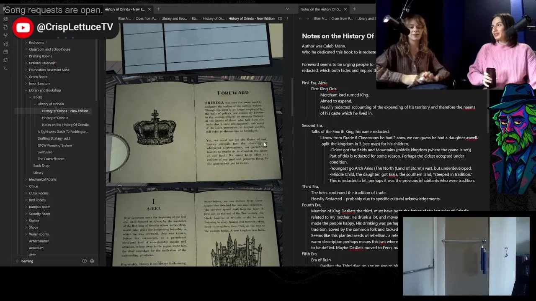Viewport: 536px width, 301px height.
Task: Close the History of Orinda - New Edition tab
Action: [x=149, y=9]
